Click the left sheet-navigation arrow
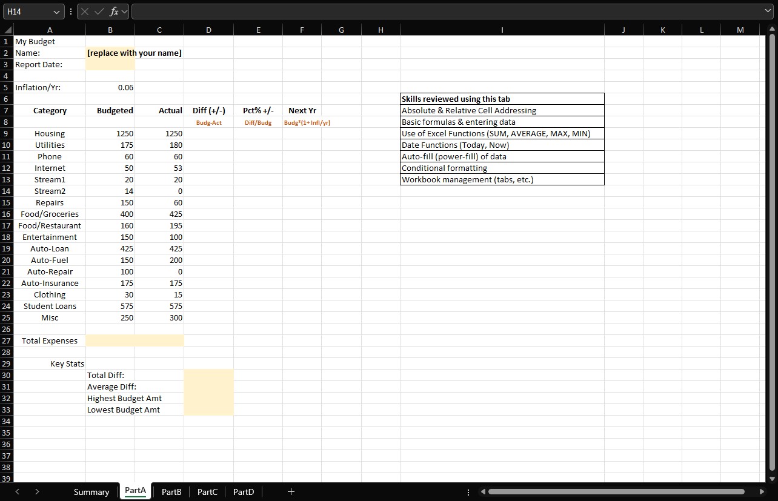 tap(16, 492)
